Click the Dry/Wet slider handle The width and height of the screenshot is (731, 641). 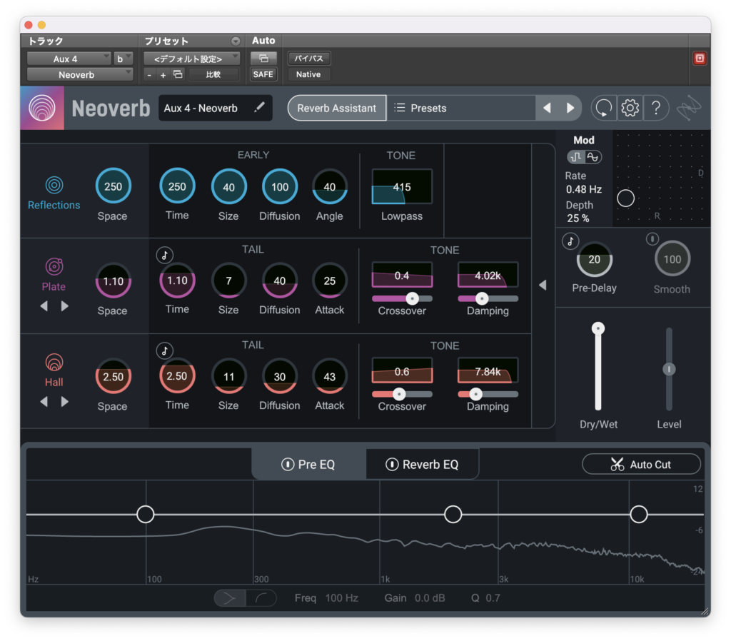(598, 328)
